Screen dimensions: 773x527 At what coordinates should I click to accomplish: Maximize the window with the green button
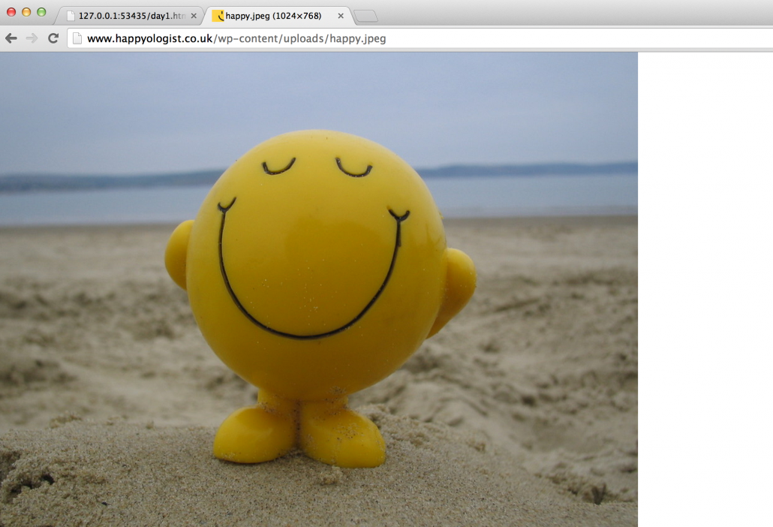pos(41,12)
